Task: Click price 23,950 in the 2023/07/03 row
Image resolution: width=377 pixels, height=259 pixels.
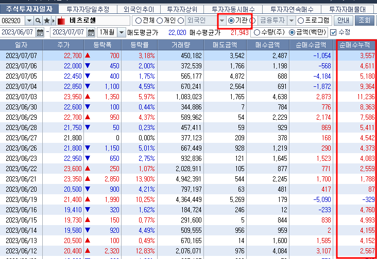Action: click(73, 97)
